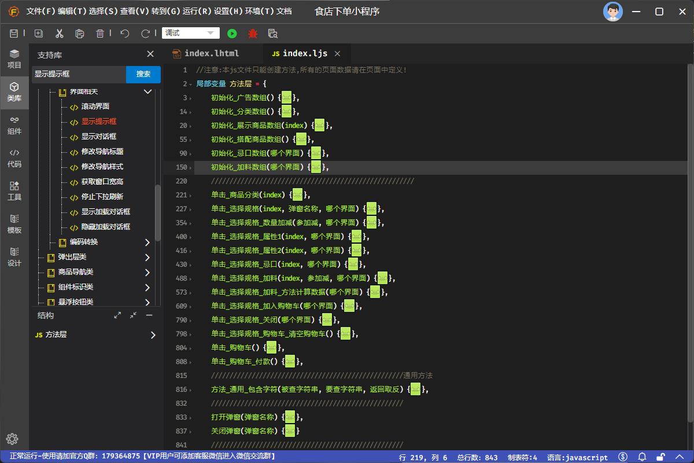Minimize the 结构 panel
The image size is (694, 463).
coord(149,315)
